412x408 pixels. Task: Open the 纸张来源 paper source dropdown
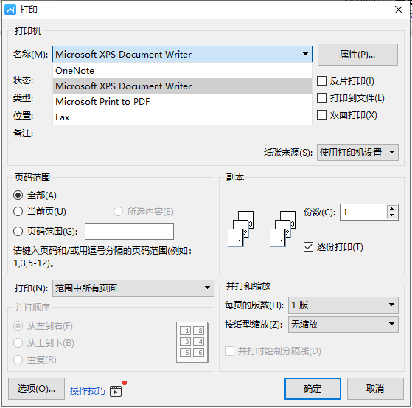(x=357, y=152)
